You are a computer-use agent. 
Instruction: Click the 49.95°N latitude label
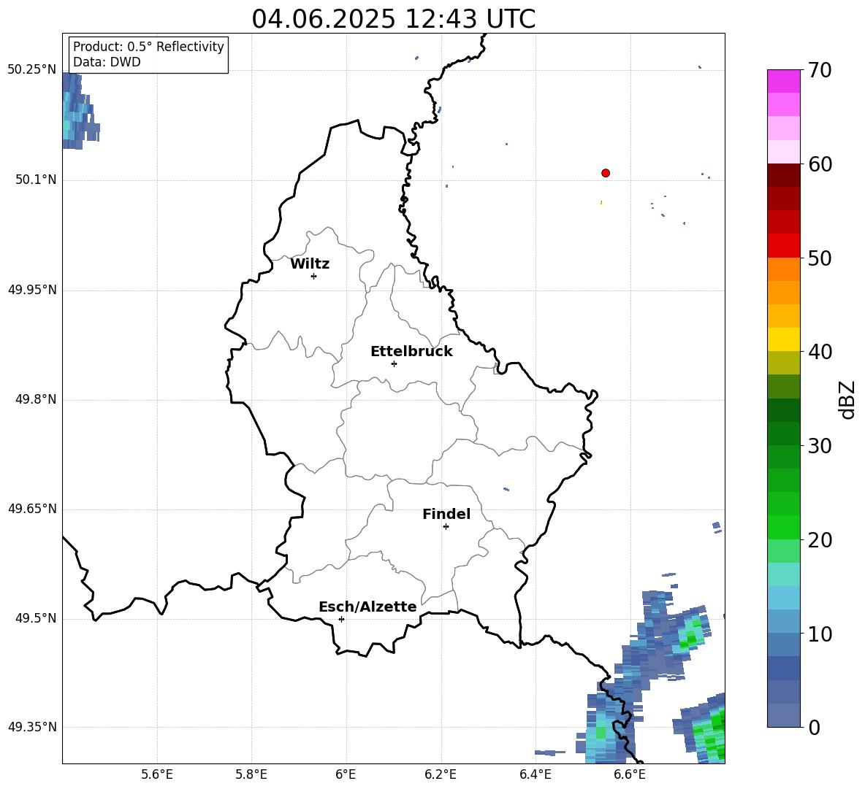(32, 290)
